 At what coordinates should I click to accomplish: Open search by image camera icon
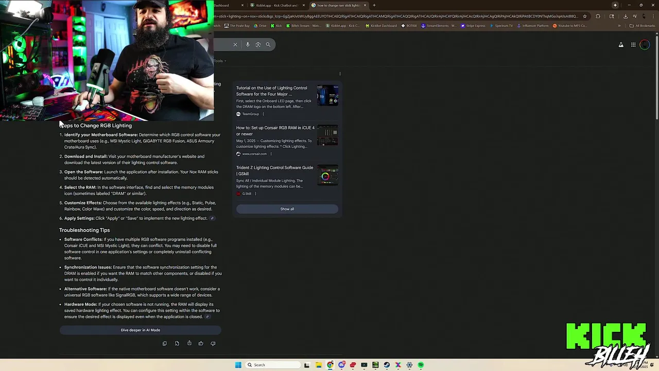(x=258, y=44)
